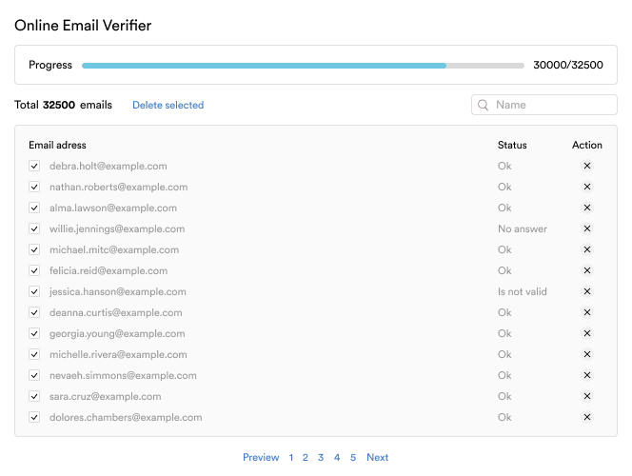Open page 5 in pagination
The image size is (632, 476).
point(352,457)
